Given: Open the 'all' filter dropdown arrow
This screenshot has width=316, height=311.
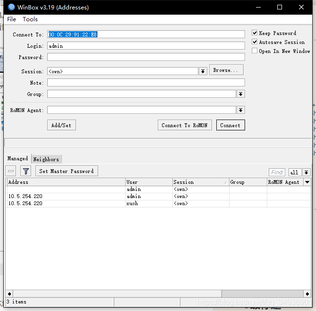Looking at the screenshot, I should click(307, 173).
